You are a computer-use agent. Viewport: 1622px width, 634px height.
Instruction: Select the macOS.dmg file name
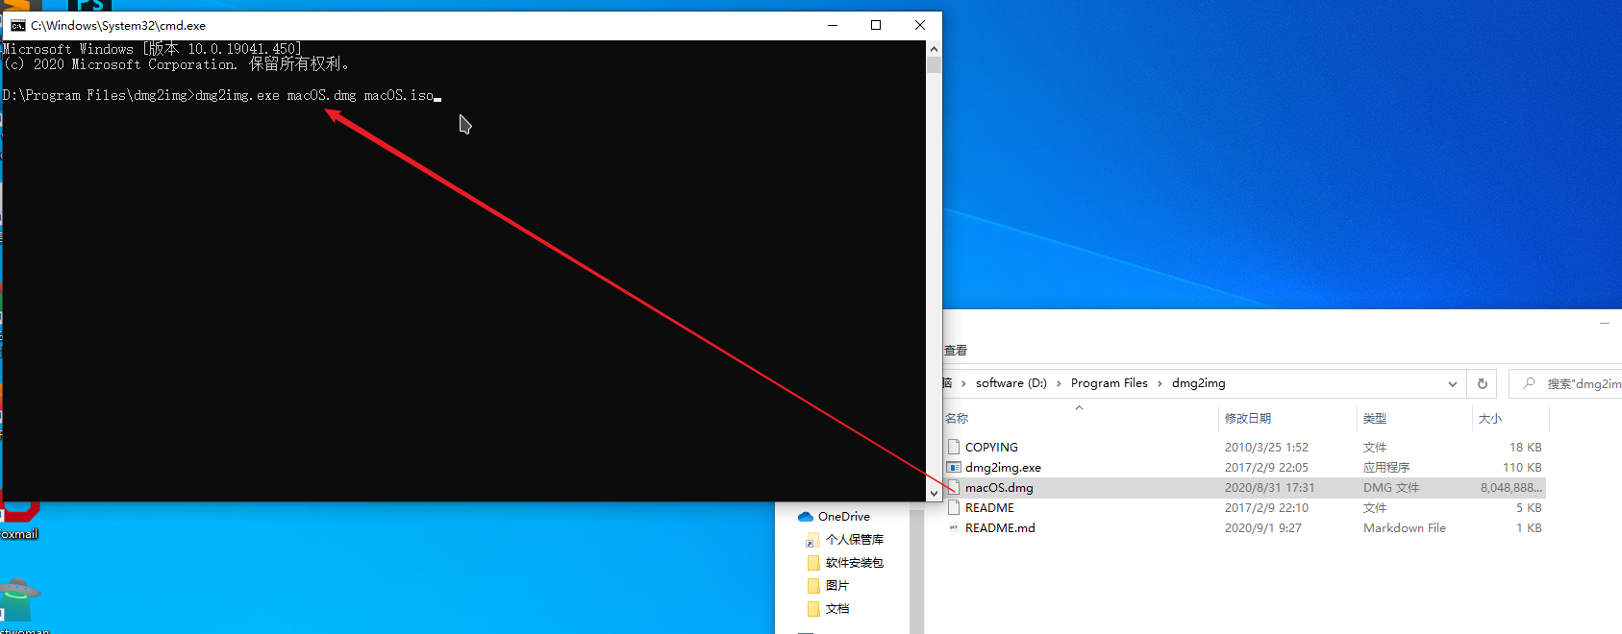[x=999, y=487]
